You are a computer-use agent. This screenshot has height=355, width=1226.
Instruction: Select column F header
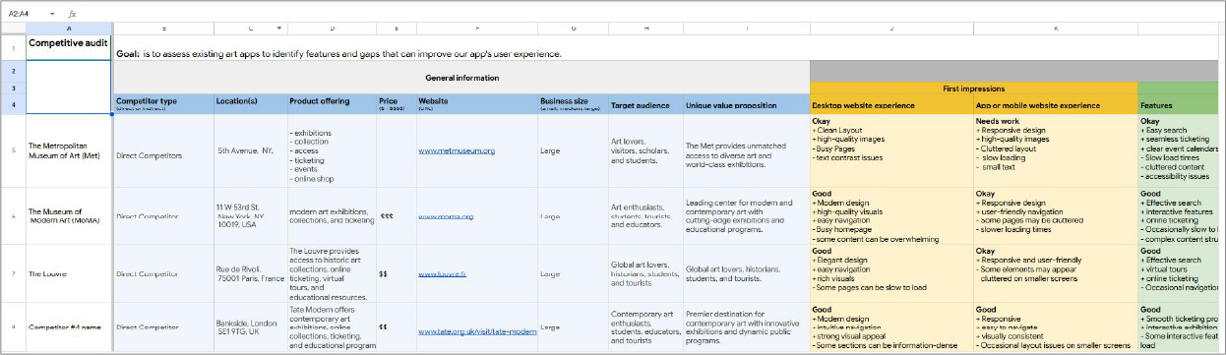476,30
